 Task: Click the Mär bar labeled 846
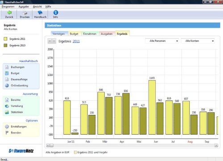point(101,113)
